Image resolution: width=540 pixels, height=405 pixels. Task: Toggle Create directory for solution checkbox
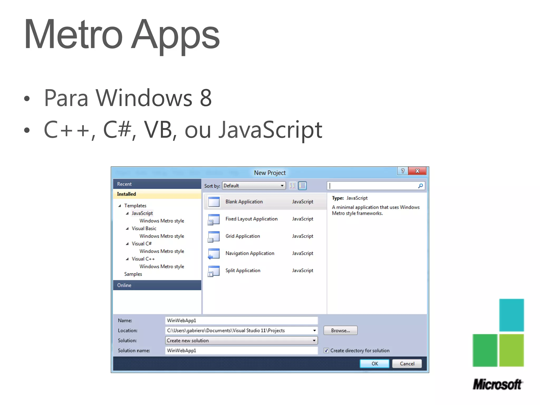pos(326,350)
